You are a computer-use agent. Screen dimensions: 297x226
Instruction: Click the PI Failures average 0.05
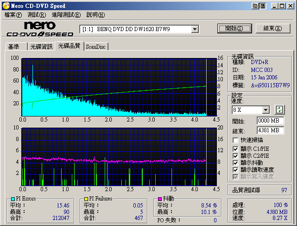(x=138, y=206)
